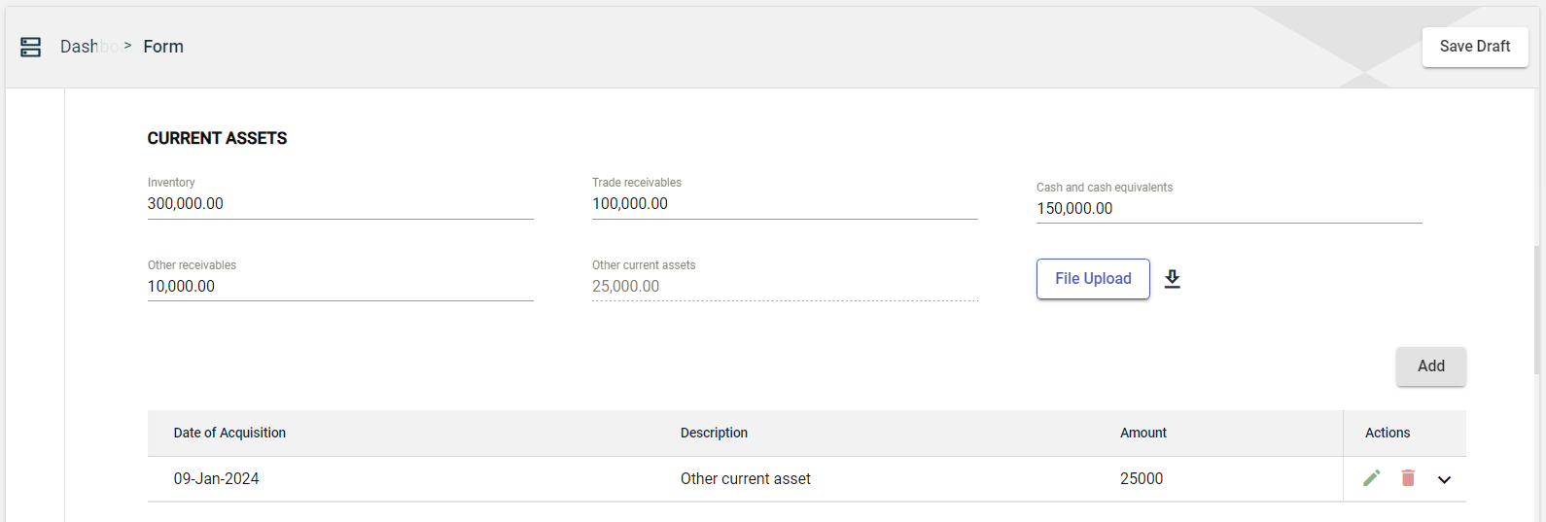Click the download icon beside File Upload
The width and height of the screenshot is (1546, 522).
tap(1173, 279)
